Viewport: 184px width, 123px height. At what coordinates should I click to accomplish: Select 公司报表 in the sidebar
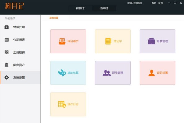point(20,40)
